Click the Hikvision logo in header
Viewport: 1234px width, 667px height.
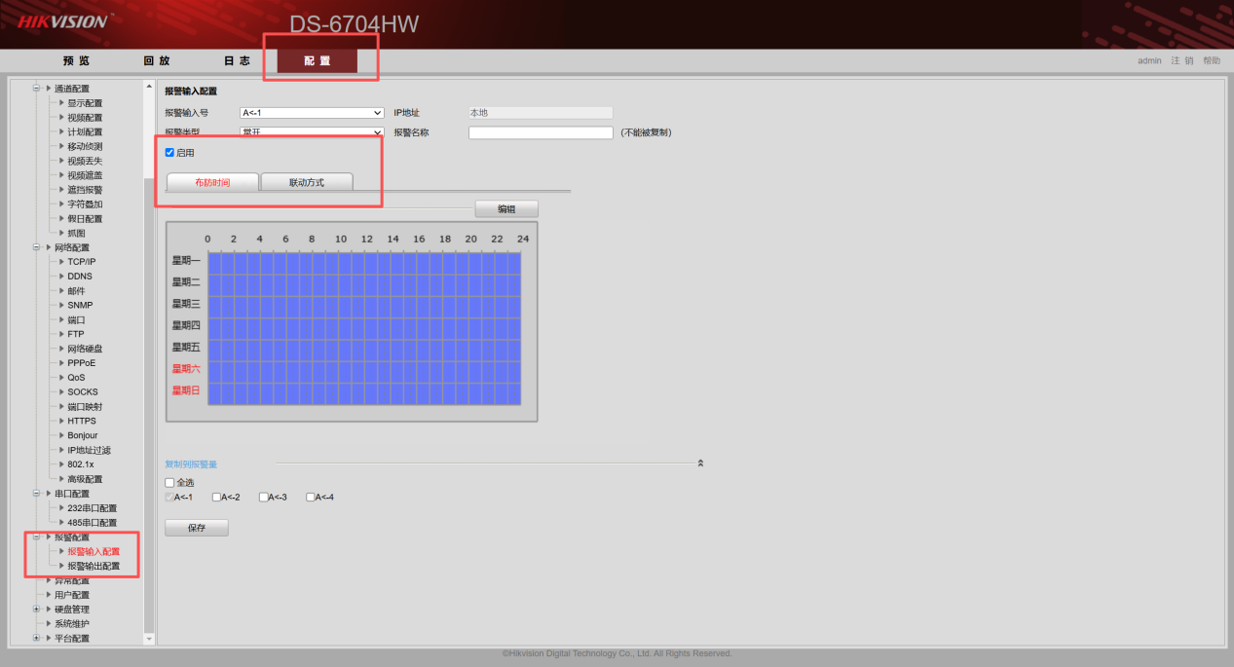click(x=64, y=21)
